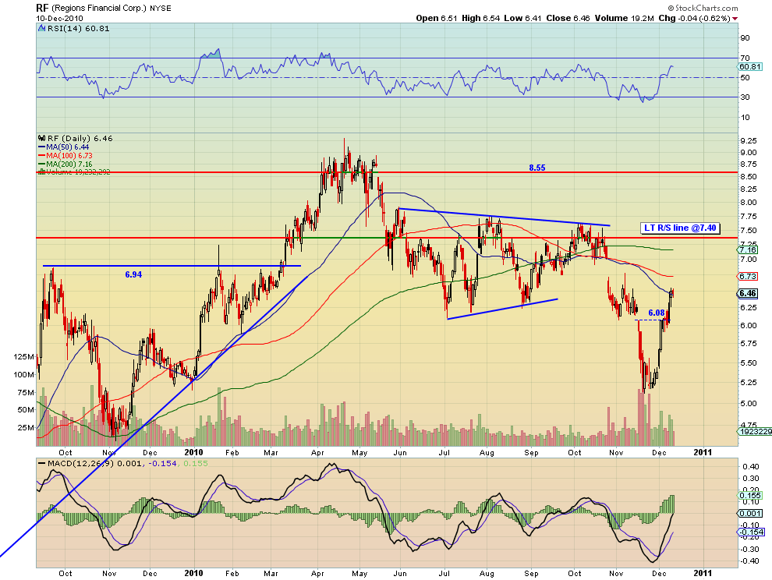The height and width of the screenshot is (580, 772).
Task: Click the -0.154 MACD signal tag
Action: [751, 532]
